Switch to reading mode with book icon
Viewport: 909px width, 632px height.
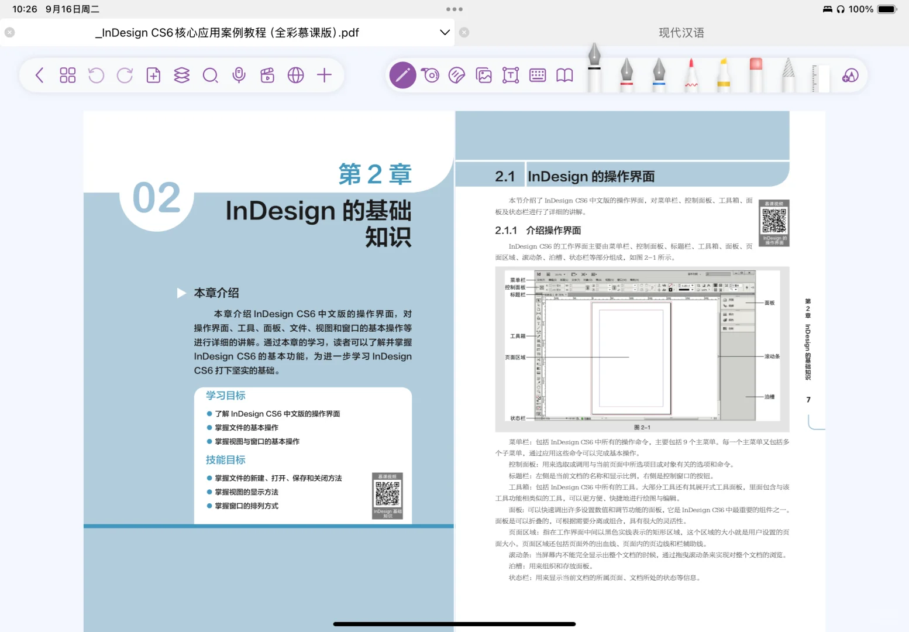pos(564,75)
